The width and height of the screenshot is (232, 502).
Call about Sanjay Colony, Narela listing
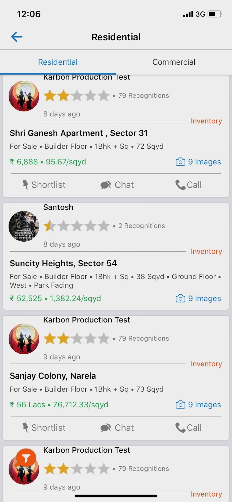pyautogui.click(x=188, y=428)
